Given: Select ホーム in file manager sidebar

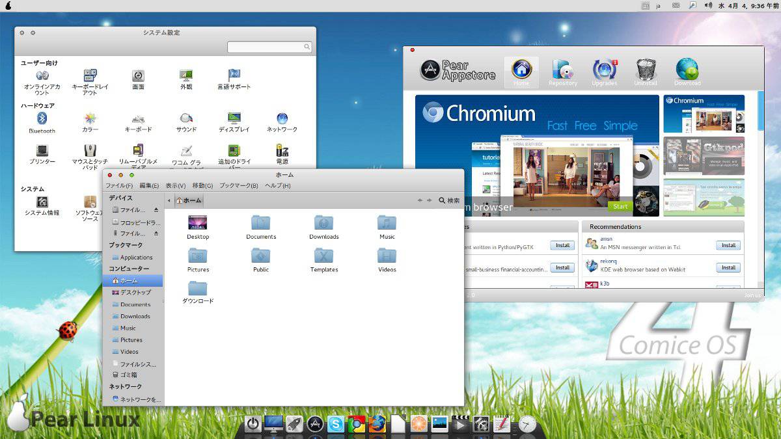Looking at the screenshot, I should point(133,280).
